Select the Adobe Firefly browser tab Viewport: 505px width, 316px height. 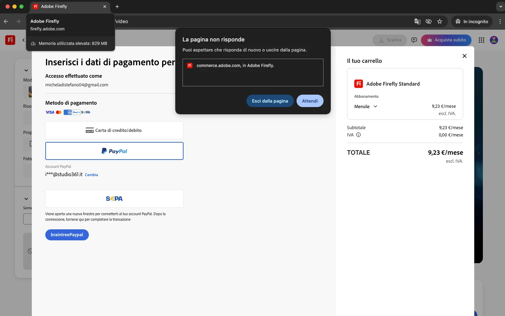(x=70, y=7)
